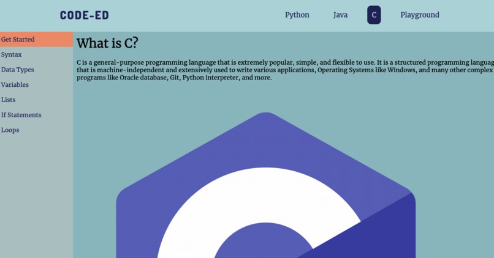Click the CODE-ED site logo

84,15
